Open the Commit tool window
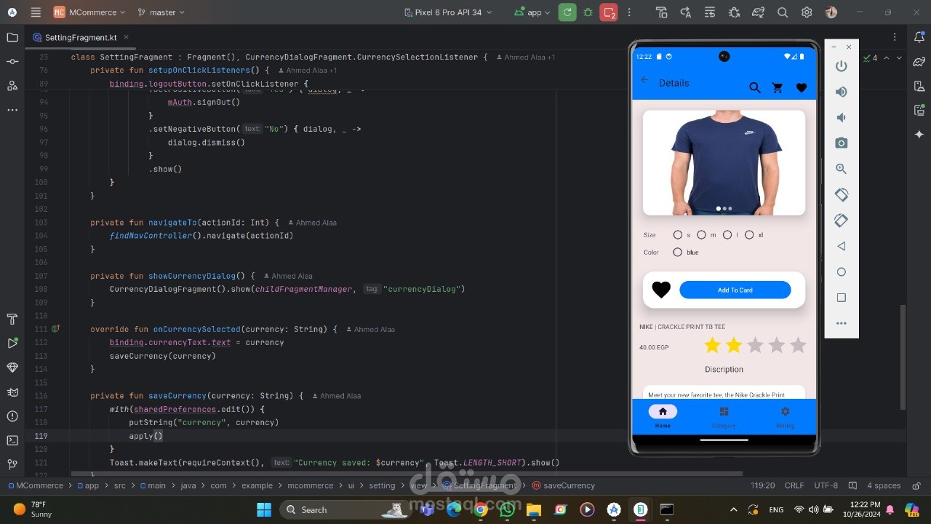Viewport: 931px width, 524px height. pos(12,61)
